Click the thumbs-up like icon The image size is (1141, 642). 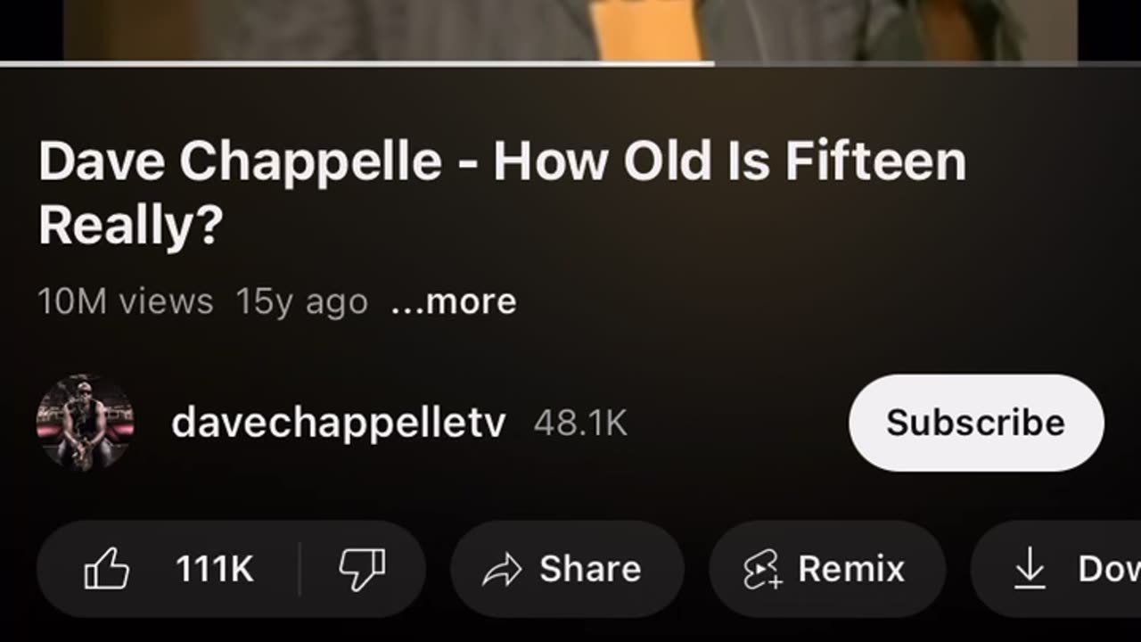pos(107,569)
